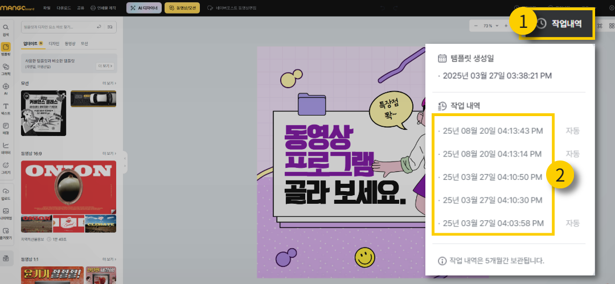Click the AI tool sidebar icon
This screenshot has width=615, height=284.
pyautogui.click(x=6, y=88)
